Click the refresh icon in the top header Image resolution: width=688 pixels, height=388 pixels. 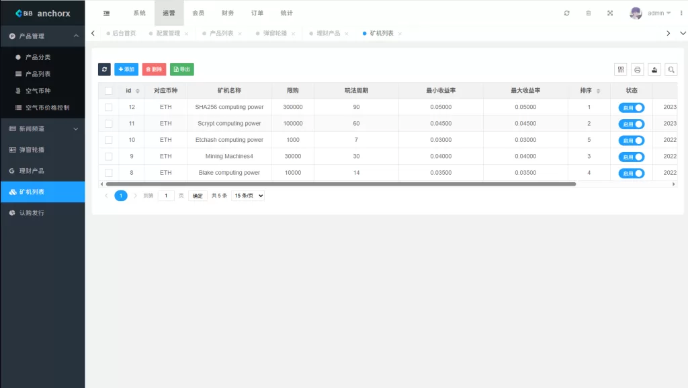pyautogui.click(x=566, y=13)
